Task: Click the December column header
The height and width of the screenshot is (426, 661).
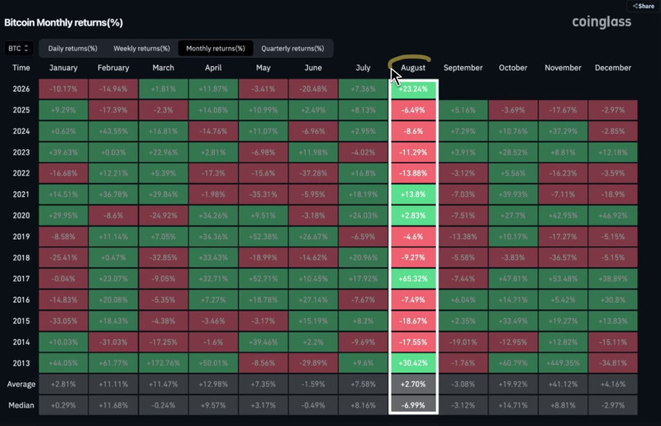Action: (x=612, y=68)
